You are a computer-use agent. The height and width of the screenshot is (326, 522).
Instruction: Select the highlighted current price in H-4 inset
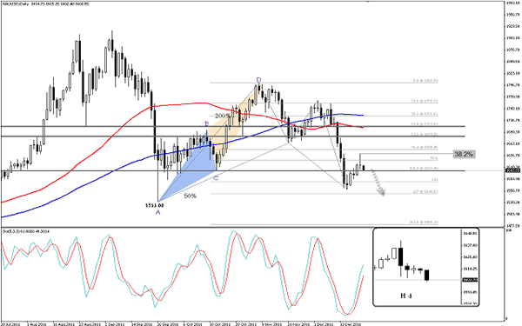tap(470, 280)
